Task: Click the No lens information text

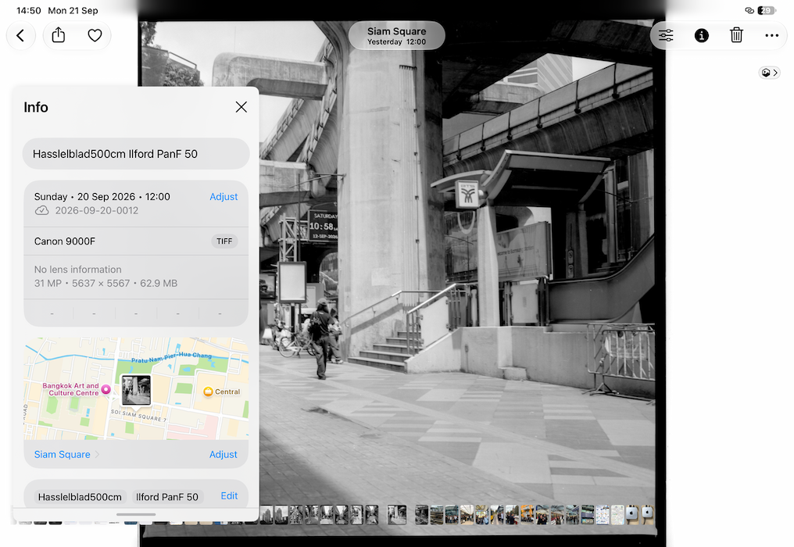Action: tap(78, 270)
